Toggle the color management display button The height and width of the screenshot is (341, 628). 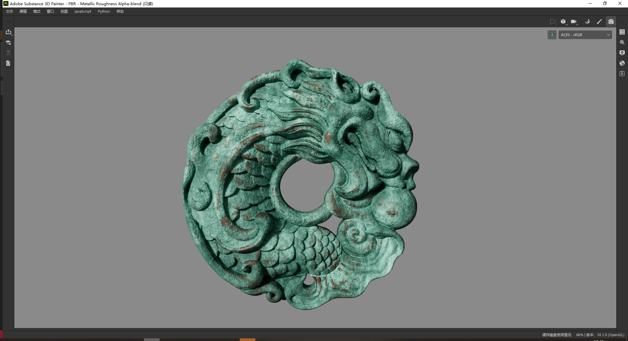coord(552,35)
